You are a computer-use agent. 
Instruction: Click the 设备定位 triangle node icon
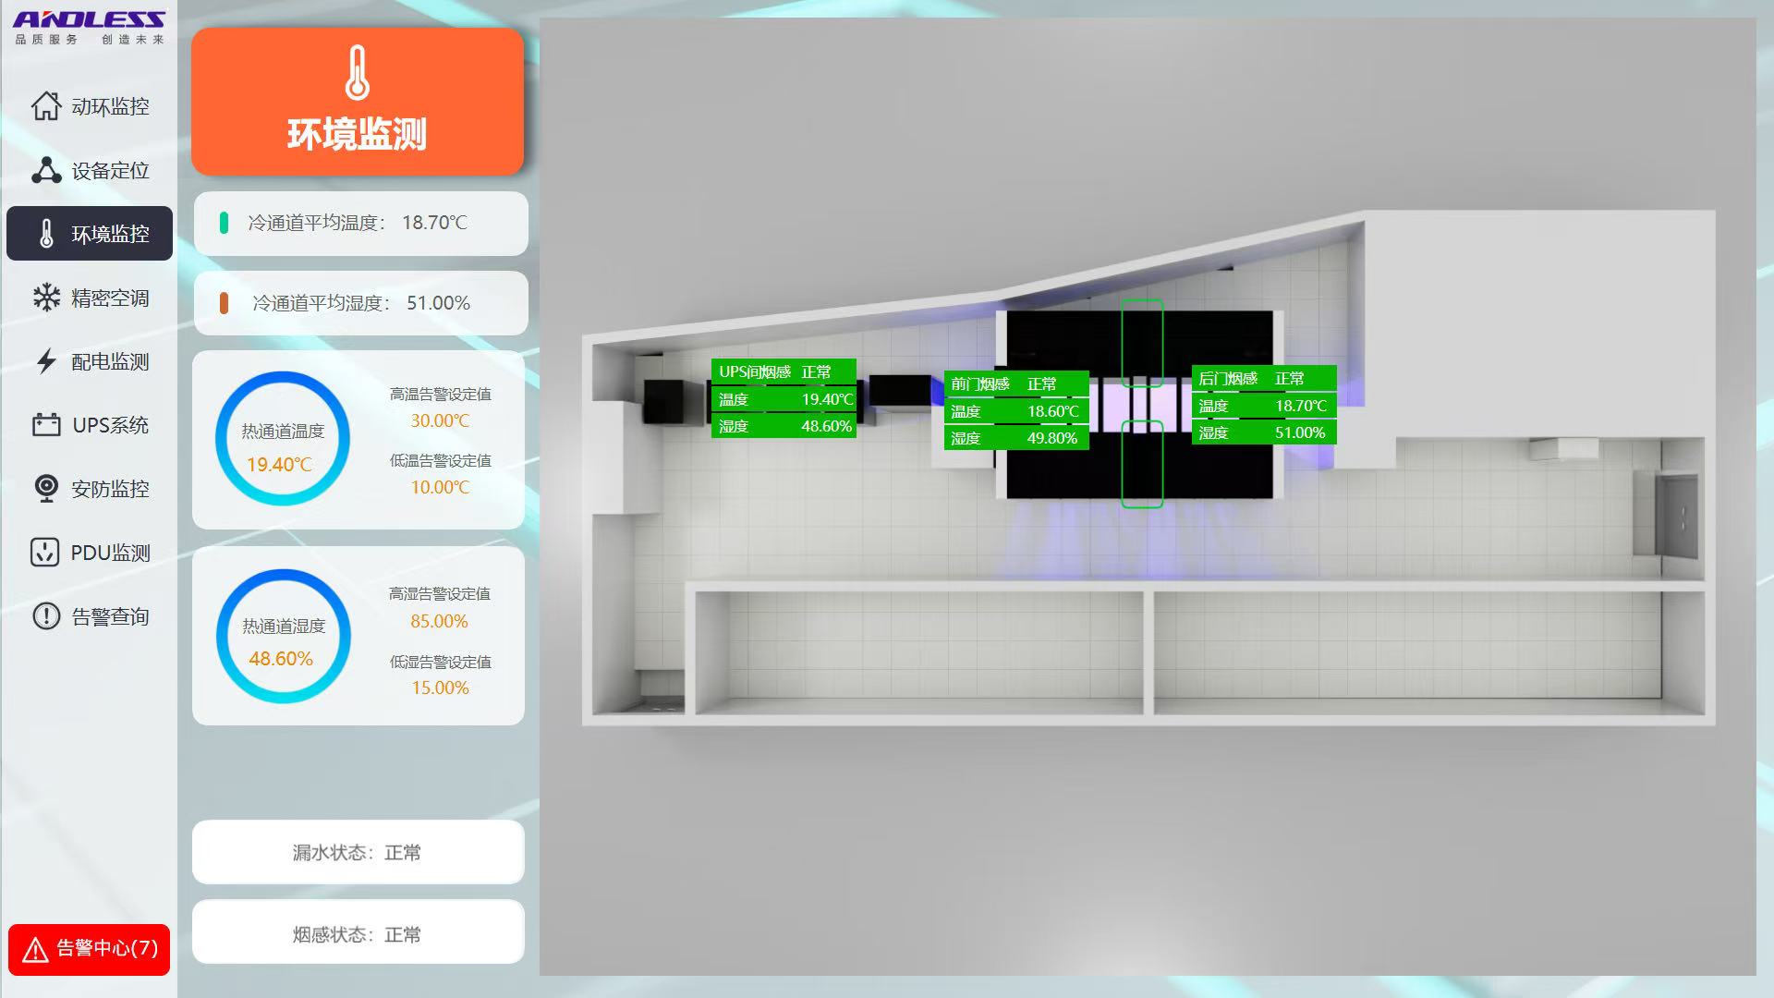45,170
